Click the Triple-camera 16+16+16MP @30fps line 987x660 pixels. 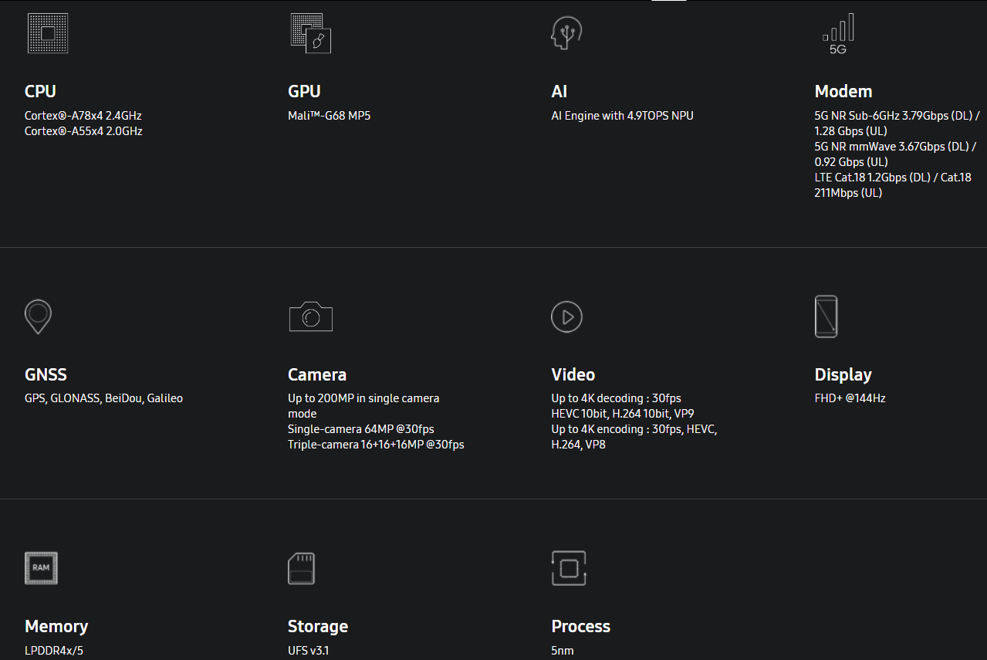pyautogui.click(x=376, y=445)
